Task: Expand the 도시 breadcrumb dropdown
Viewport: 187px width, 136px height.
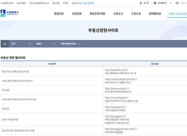Action: [x=21, y=44]
